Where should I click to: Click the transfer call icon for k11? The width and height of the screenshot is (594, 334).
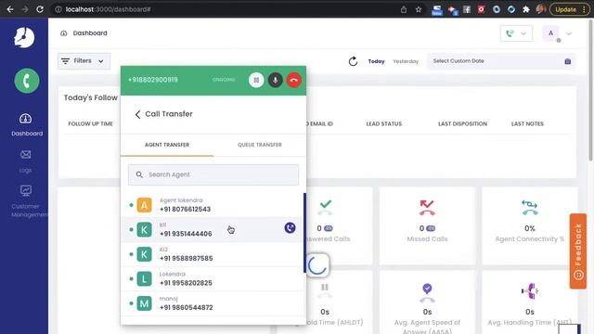[x=290, y=228]
